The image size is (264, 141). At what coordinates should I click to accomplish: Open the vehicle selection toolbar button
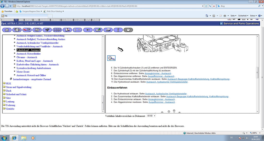click(x=17, y=30)
